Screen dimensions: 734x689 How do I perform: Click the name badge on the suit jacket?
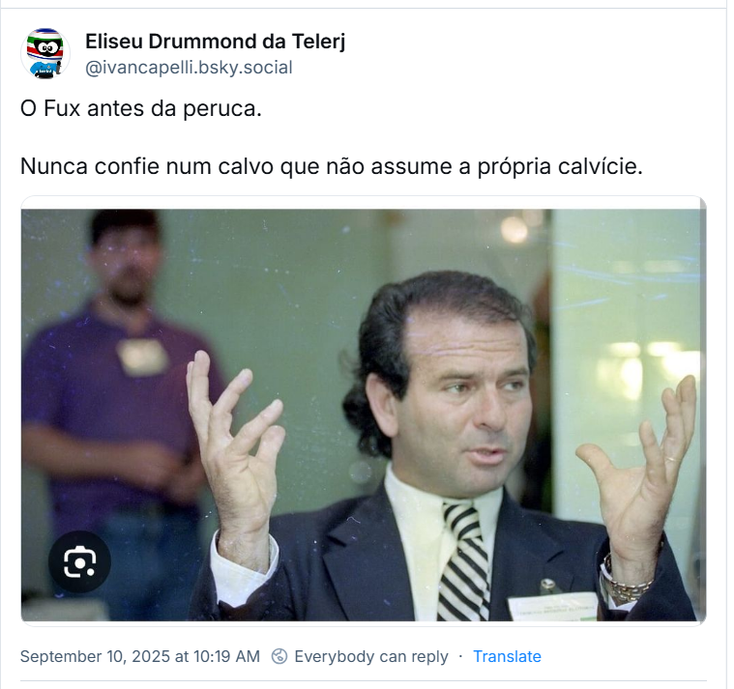point(553,608)
